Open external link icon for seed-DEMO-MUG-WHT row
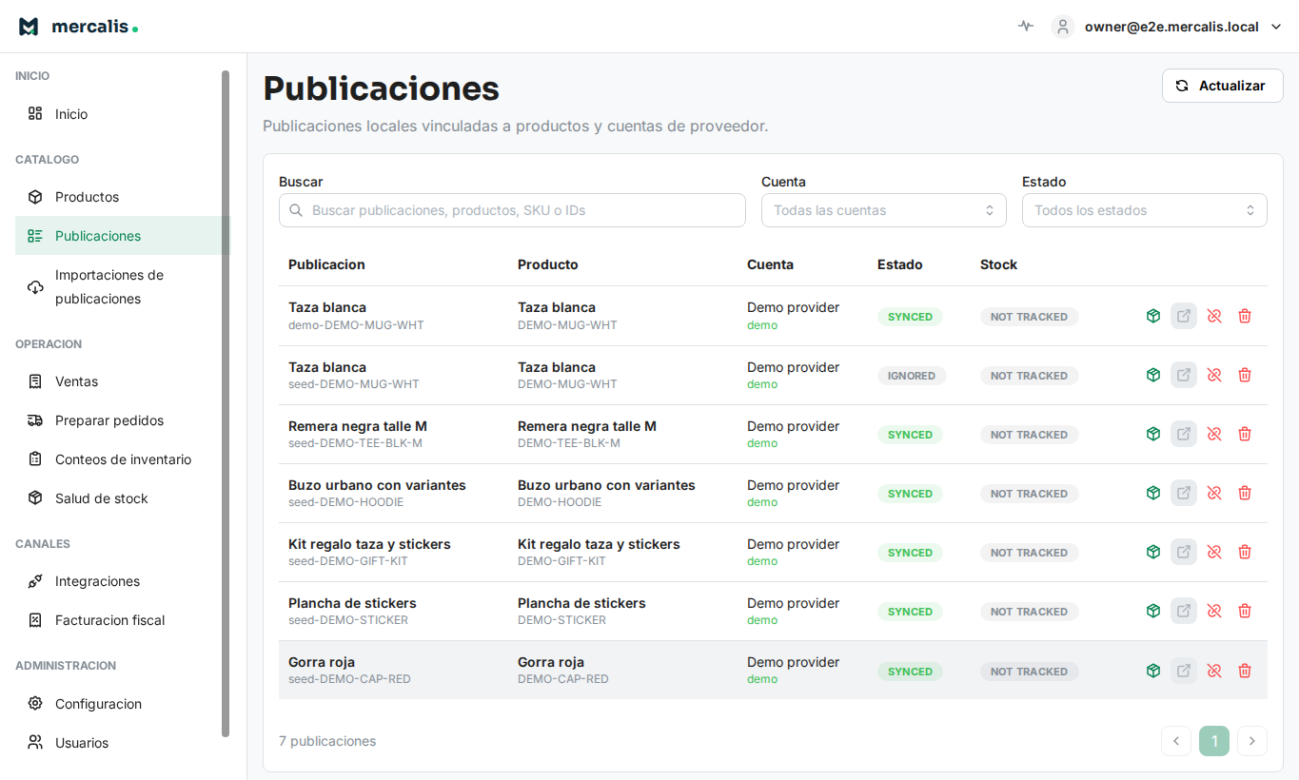The width and height of the screenshot is (1299, 780). (1184, 375)
